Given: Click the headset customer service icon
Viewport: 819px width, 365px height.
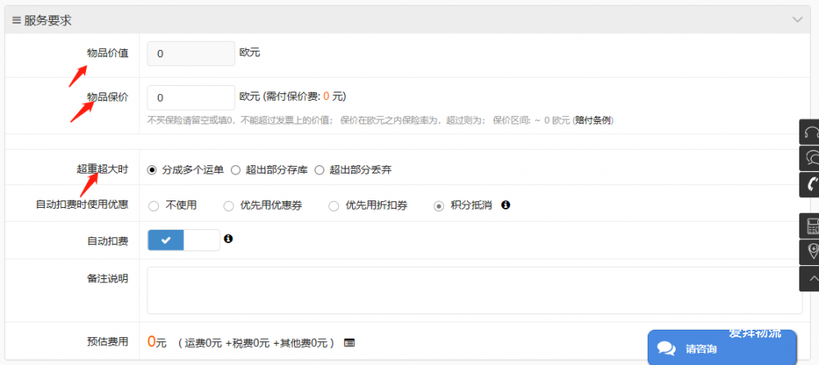Looking at the screenshot, I should click(x=811, y=133).
